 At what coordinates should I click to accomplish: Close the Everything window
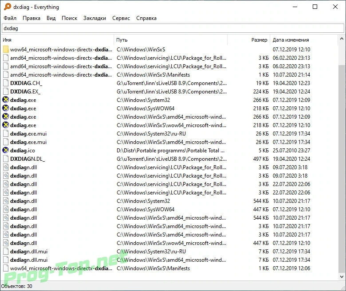(335, 7)
